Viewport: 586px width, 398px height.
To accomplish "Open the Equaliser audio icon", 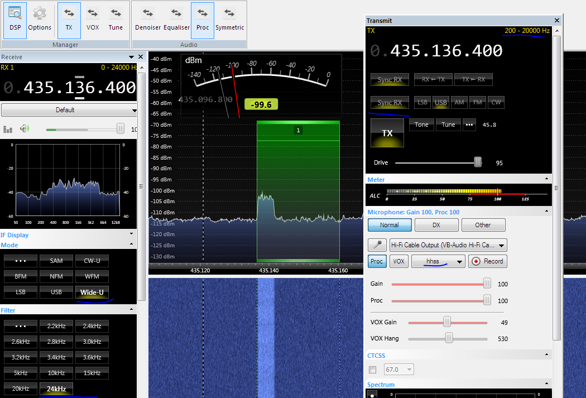I will point(176,19).
